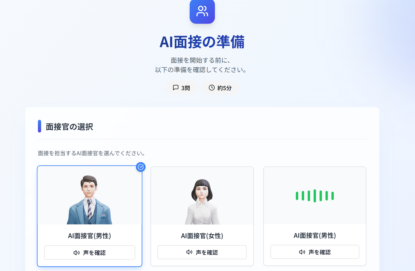The height and width of the screenshot is (271, 415).
Task: Click the AI面接官(女性) label
Action: pyautogui.click(x=202, y=236)
